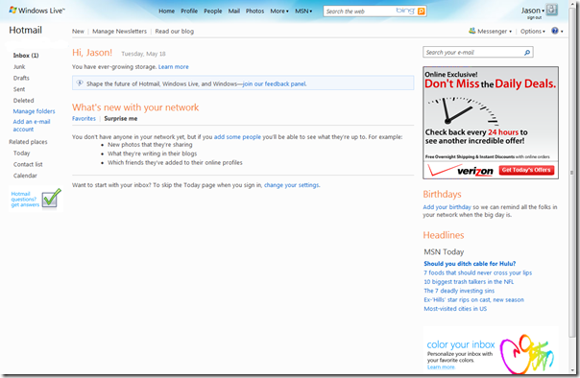Expand the MSN dropdown menu
This screenshot has width=580, height=378.
pos(303,12)
